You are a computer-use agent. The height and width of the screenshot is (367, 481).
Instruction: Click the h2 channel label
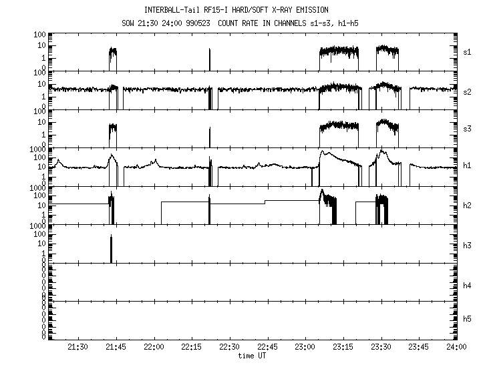(x=468, y=206)
